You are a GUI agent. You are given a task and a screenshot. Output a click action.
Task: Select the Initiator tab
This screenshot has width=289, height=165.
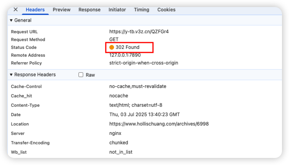pyautogui.click(x=117, y=10)
